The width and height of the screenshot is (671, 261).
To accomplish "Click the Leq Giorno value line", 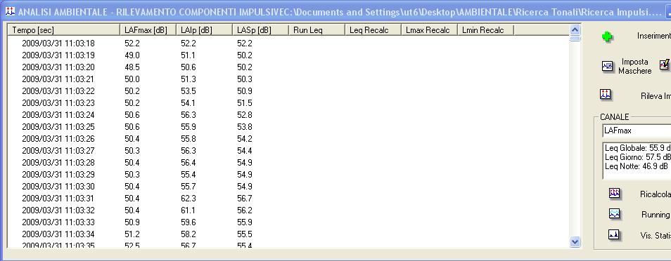I will point(638,156).
